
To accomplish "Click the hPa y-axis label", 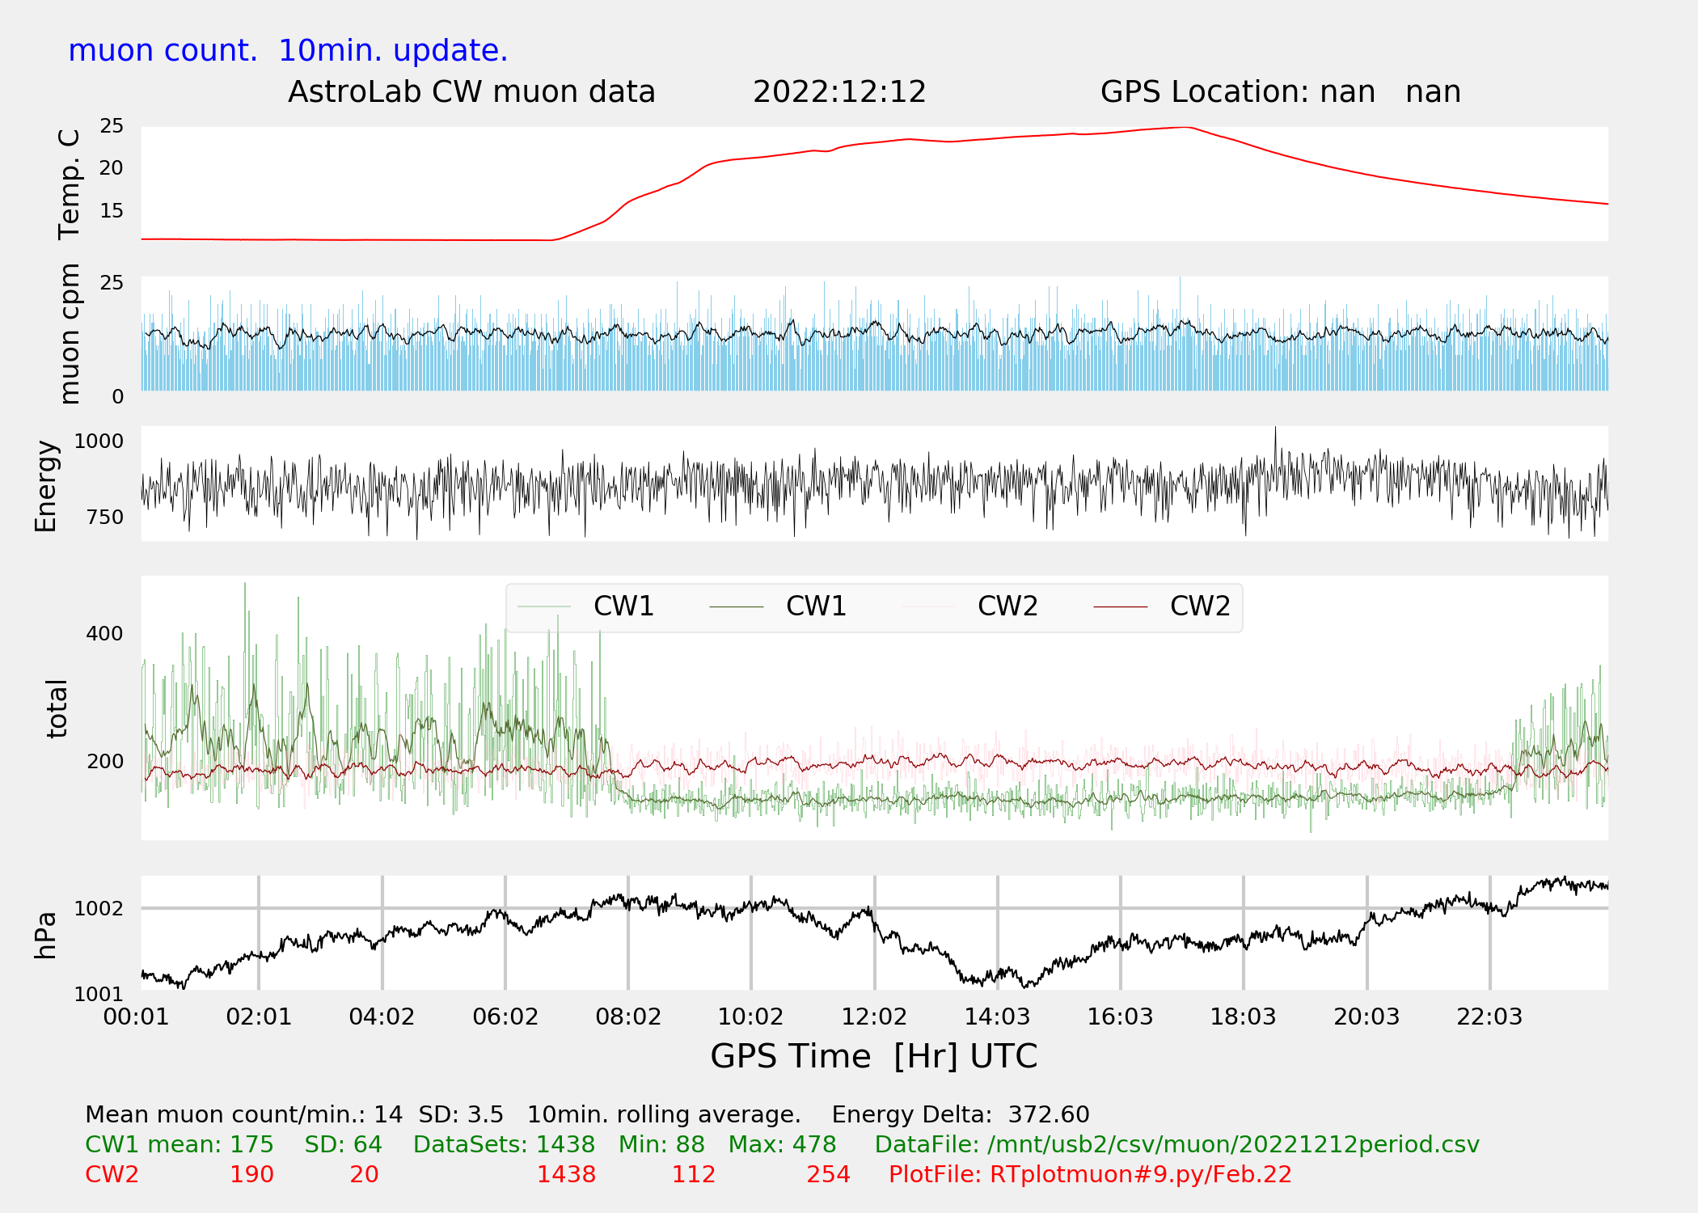I will (x=46, y=935).
